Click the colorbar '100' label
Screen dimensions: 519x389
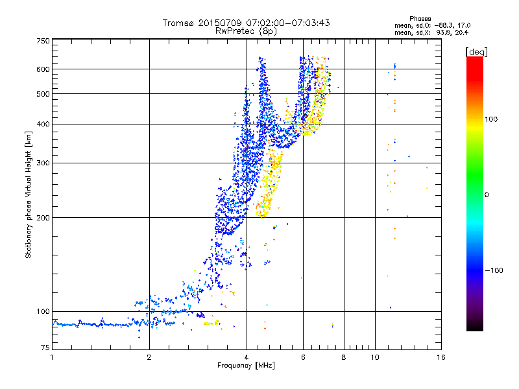point(491,119)
